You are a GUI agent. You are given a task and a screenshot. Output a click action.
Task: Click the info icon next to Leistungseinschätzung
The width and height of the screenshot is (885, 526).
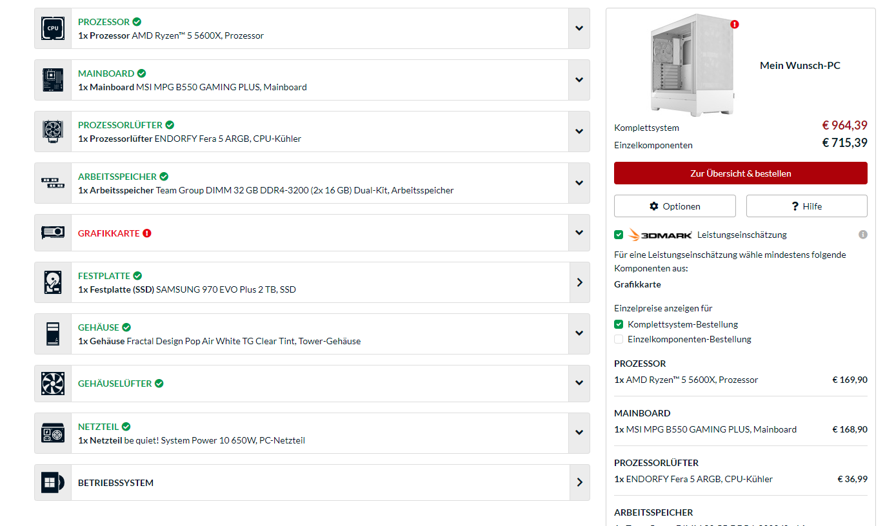point(863,235)
